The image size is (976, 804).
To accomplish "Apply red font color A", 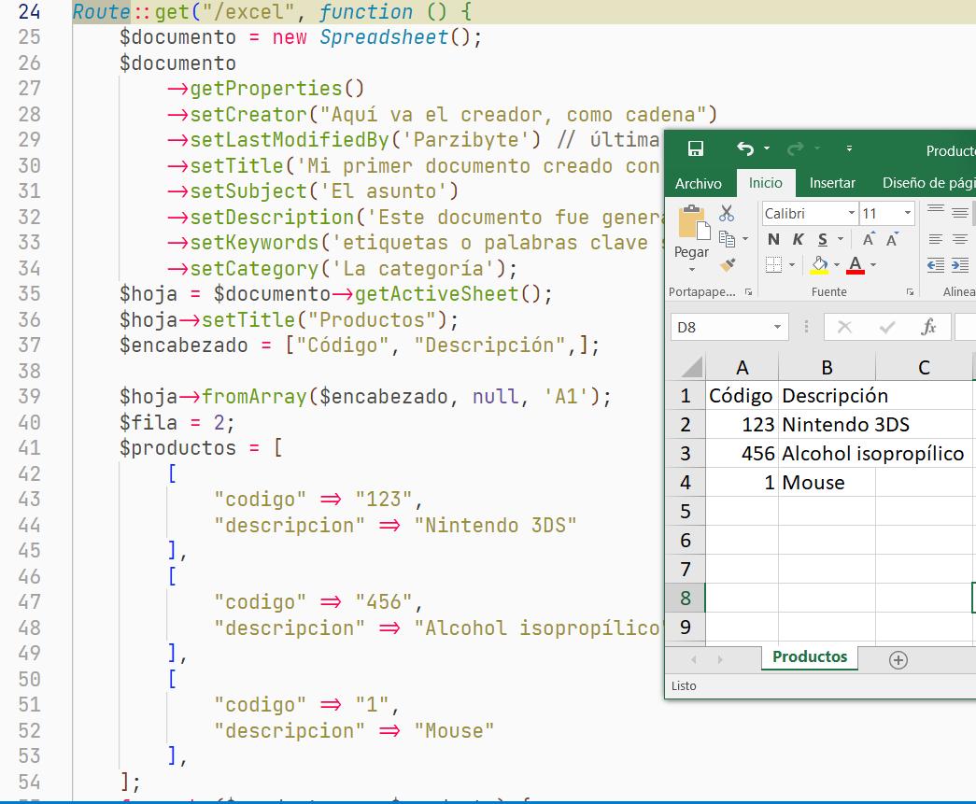I will click(x=856, y=265).
